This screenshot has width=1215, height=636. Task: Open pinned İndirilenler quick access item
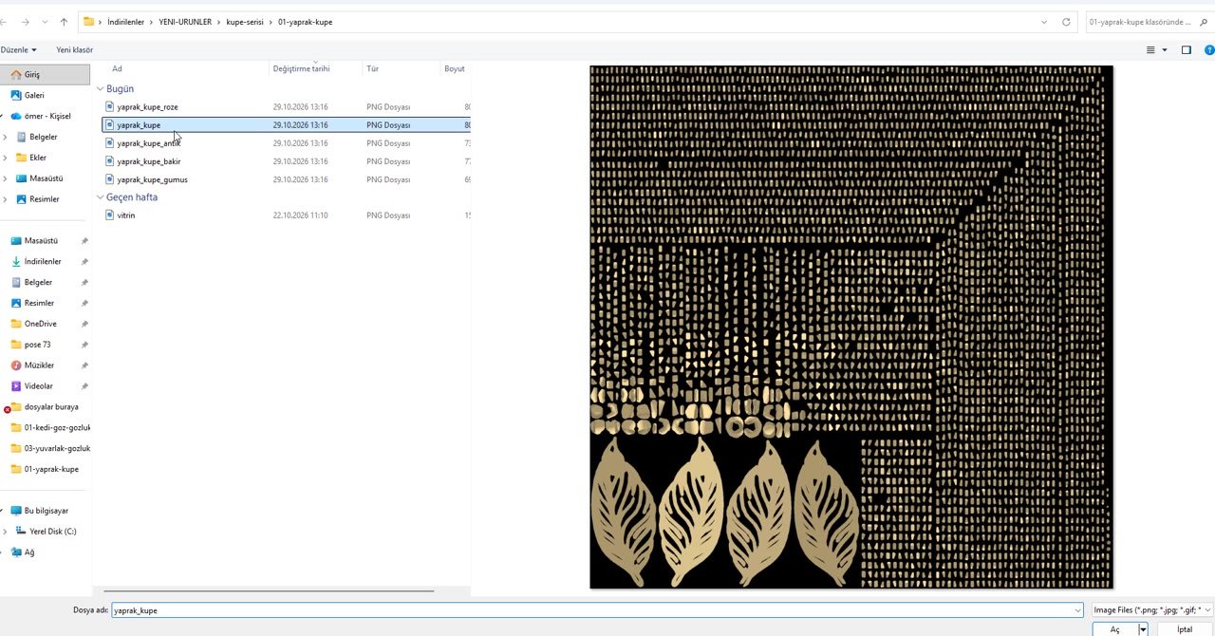coord(45,261)
